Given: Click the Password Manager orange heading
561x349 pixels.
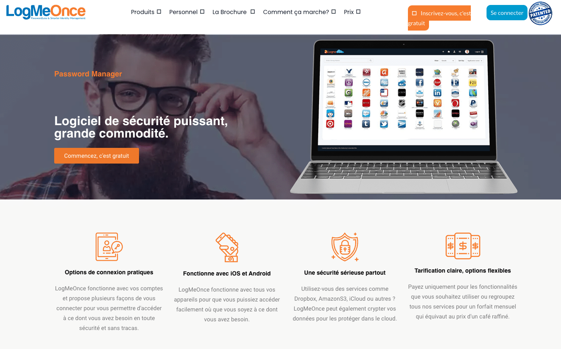Looking at the screenshot, I should [x=88, y=74].
